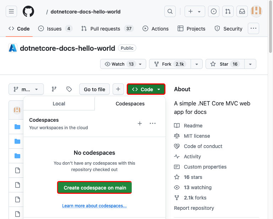Expand the Star lists dropdown arrow
The image size is (273, 219).
(250, 64)
